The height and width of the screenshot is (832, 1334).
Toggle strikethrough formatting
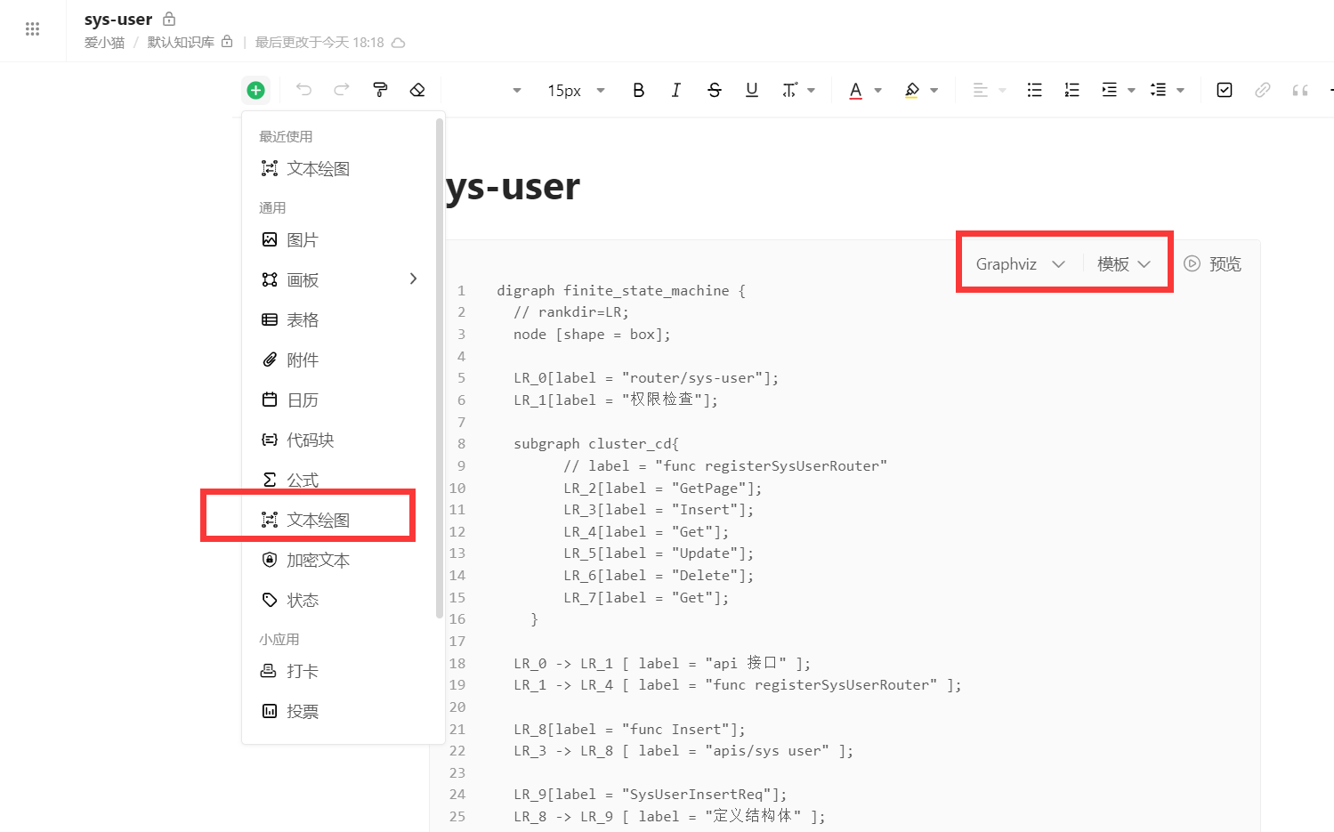(x=714, y=90)
